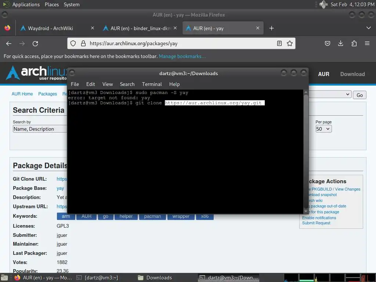
Task: Open terminal Help menu
Action: tap(174, 84)
